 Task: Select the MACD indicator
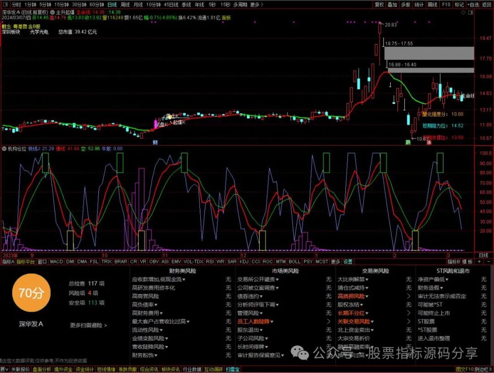[56, 262]
